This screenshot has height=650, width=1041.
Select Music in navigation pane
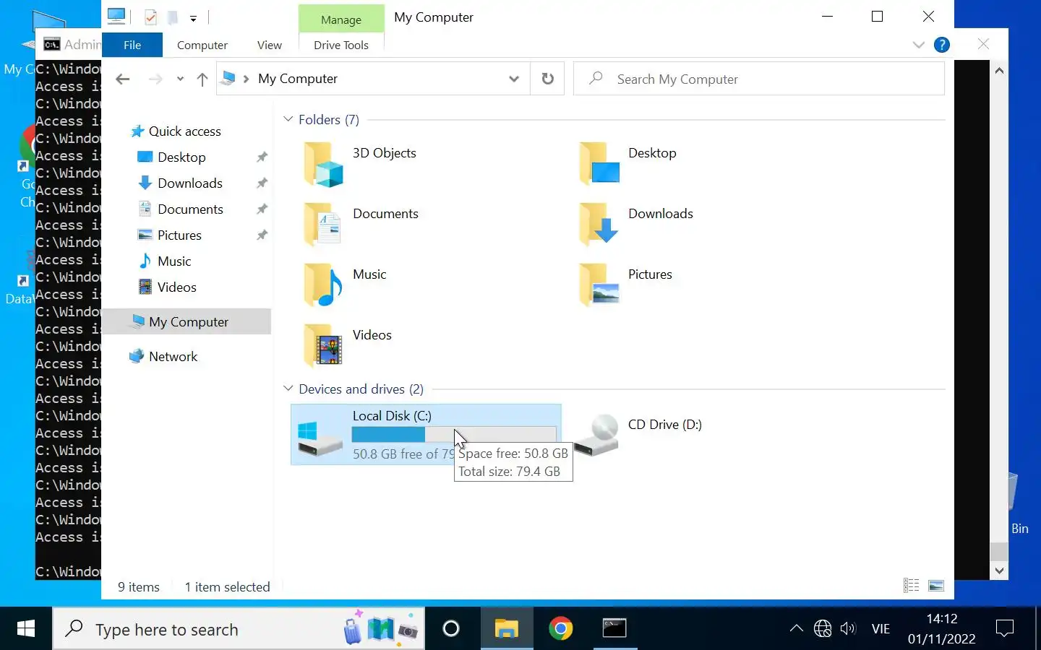(x=174, y=261)
